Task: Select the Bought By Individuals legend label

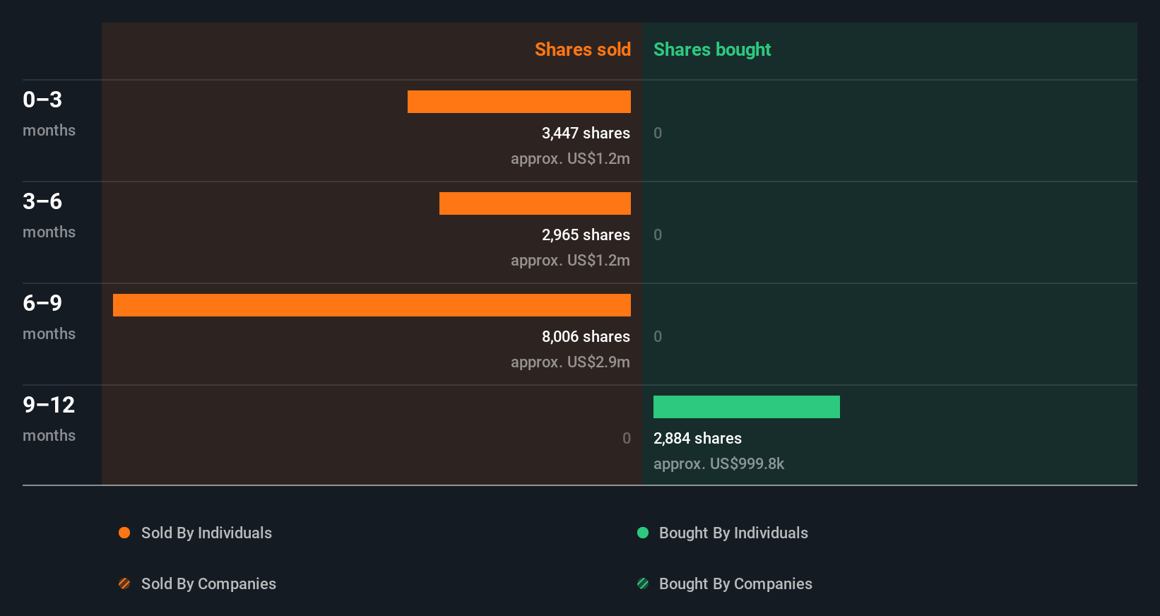Action: (733, 533)
